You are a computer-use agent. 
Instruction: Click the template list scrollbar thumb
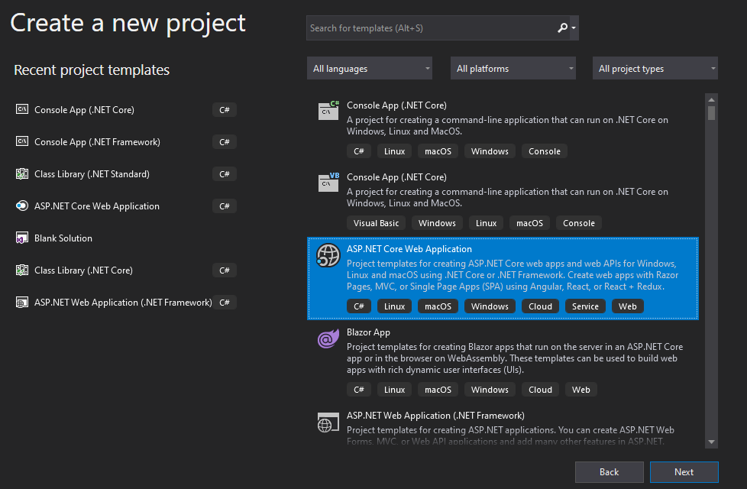click(711, 113)
